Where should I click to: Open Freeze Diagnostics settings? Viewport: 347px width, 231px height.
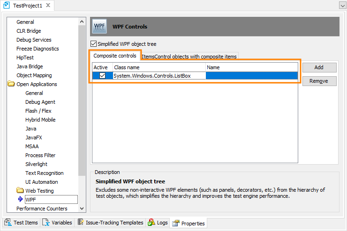[x=38, y=49]
